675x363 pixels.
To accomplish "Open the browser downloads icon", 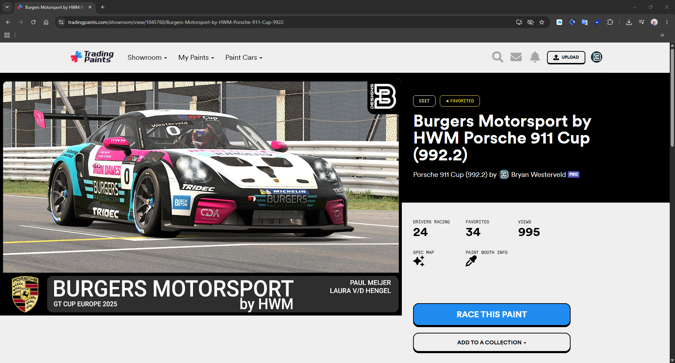I will pyautogui.click(x=629, y=22).
